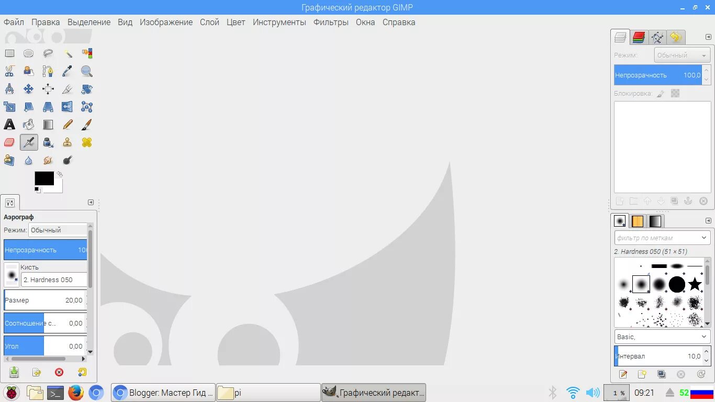Select the Bucket Fill tool

click(x=29, y=125)
